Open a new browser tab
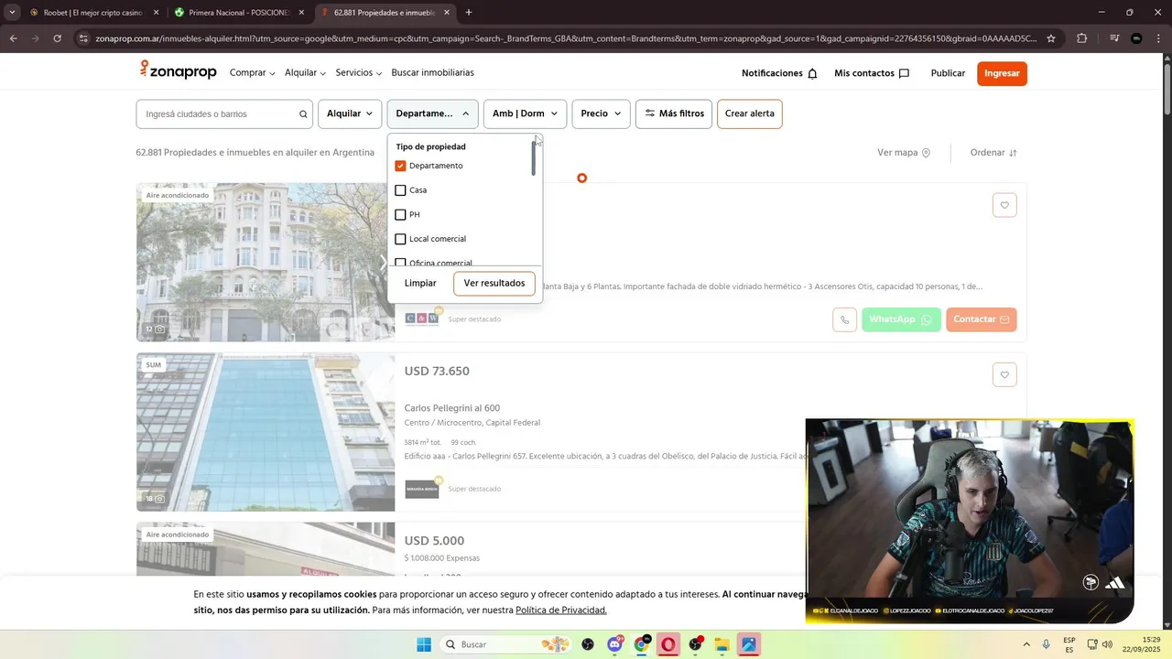 pyautogui.click(x=469, y=13)
